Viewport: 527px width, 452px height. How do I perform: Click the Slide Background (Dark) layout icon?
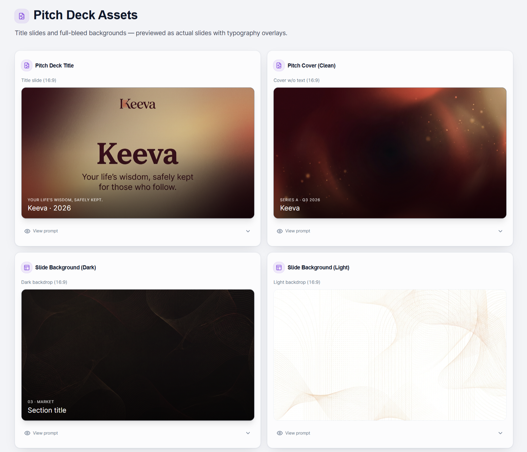pyautogui.click(x=27, y=267)
